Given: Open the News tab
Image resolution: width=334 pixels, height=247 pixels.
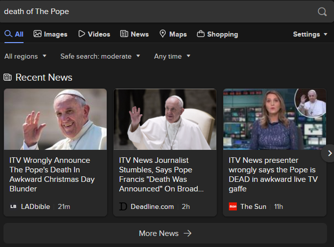Looking at the screenshot, I should [x=134, y=34].
